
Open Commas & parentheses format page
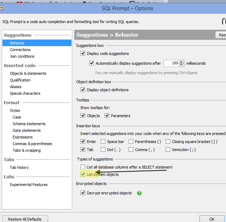coord(32,144)
